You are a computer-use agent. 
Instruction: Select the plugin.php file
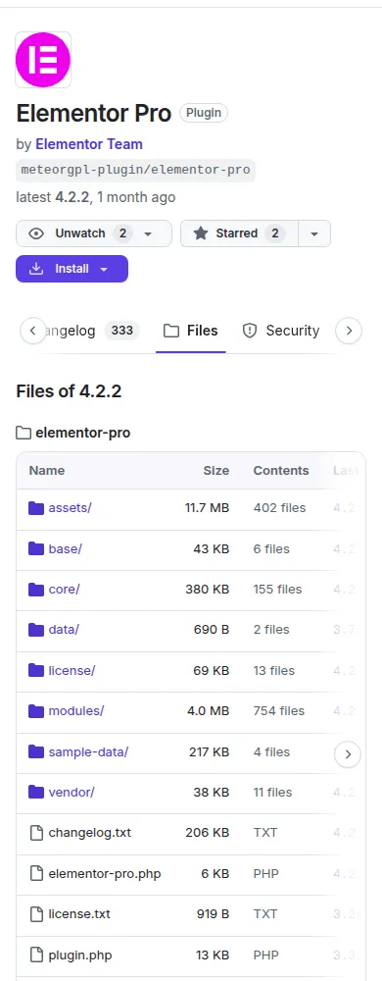pyautogui.click(x=80, y=955)
